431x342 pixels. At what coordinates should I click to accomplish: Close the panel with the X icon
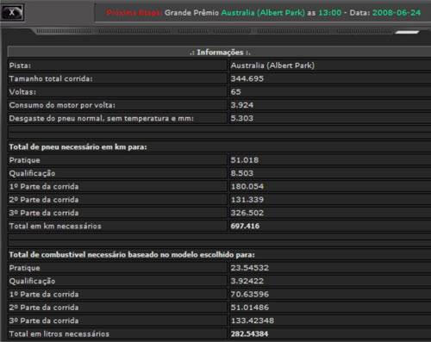(12, 12)
